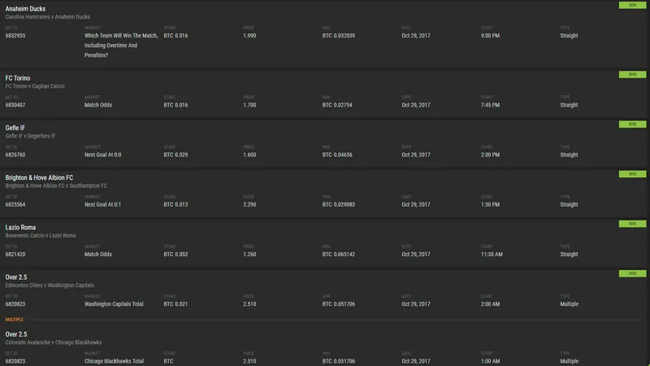Click the orange MULTIPLE divider label
This screenshot has width=650, height=366.
click(14, 320)
